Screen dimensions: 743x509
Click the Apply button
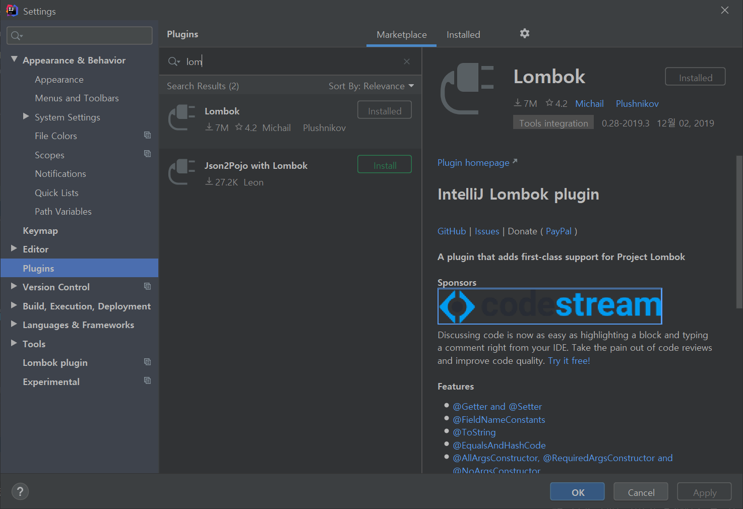click(705, 492)
